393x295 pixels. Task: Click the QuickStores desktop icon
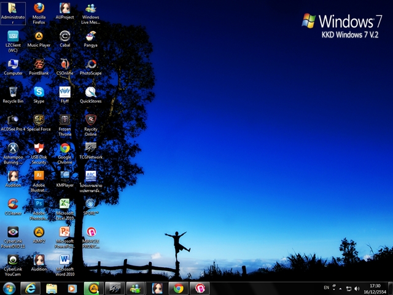pyautogui.click(x=90, y=95)
